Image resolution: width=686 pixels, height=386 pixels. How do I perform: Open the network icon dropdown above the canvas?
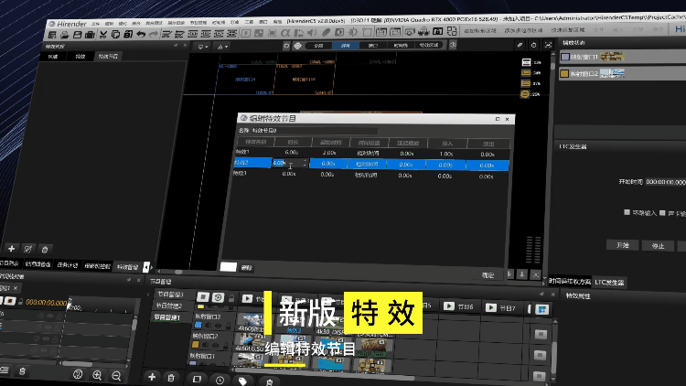(222, 47)
